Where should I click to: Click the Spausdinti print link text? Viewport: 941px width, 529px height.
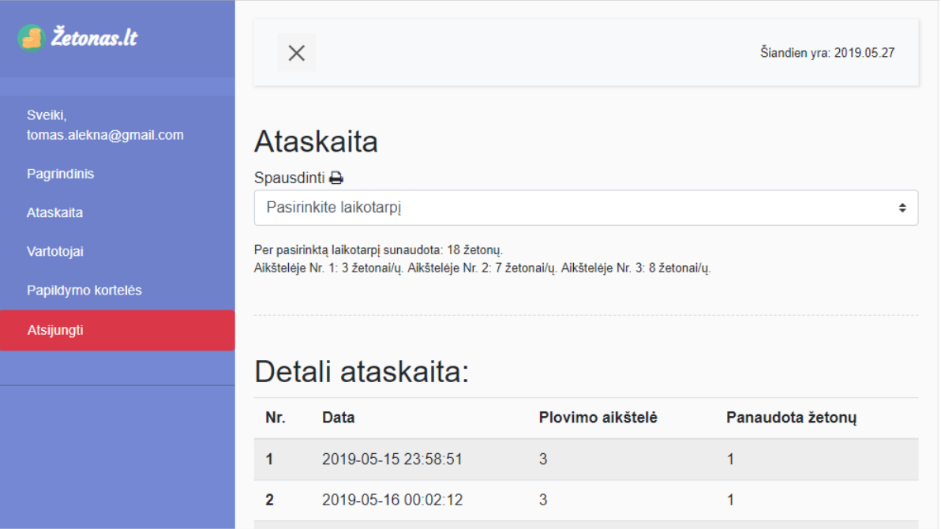click(x=290, y=178)
